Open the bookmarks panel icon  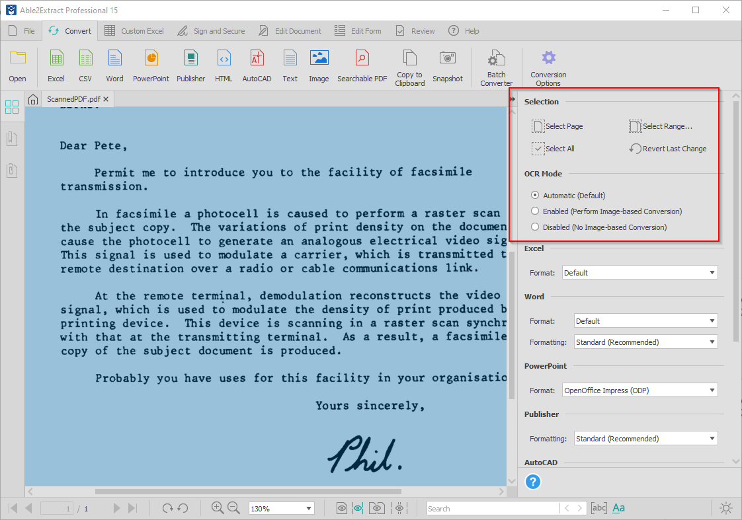point(11,139)
